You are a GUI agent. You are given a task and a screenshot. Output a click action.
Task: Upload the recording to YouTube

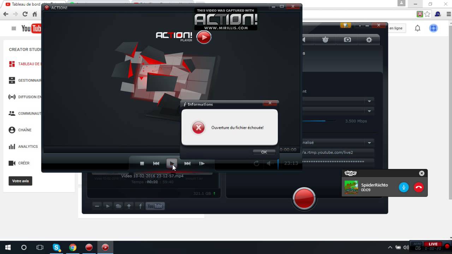pos(155,206)
